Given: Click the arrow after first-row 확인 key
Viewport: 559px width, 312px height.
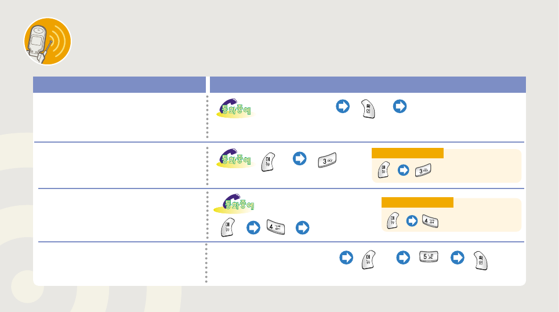Looking at the screenshot, I should [400, 107].
